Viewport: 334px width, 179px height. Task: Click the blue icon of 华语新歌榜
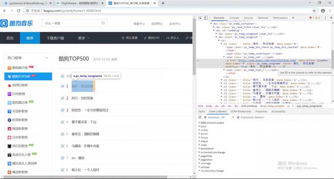9,111
